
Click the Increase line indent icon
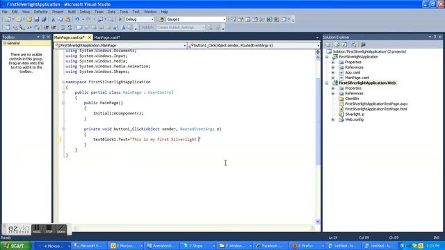54,28
